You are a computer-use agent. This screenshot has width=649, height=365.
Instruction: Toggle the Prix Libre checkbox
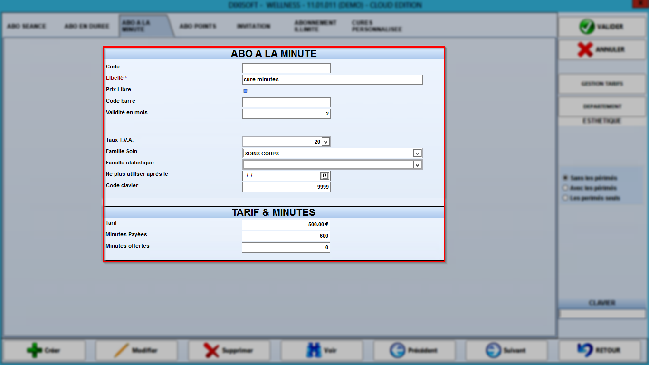pos(245,91)
